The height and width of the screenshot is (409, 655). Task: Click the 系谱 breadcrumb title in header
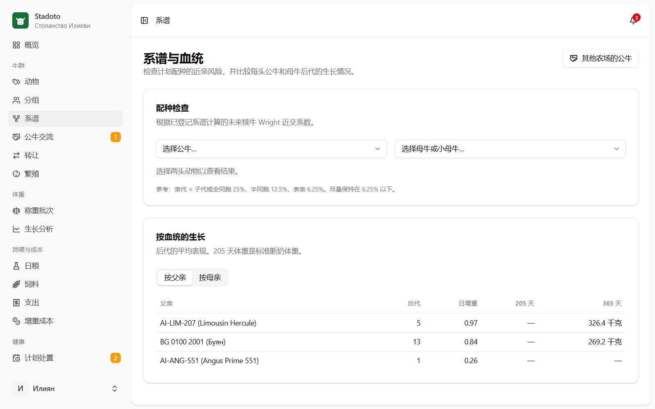163,20
